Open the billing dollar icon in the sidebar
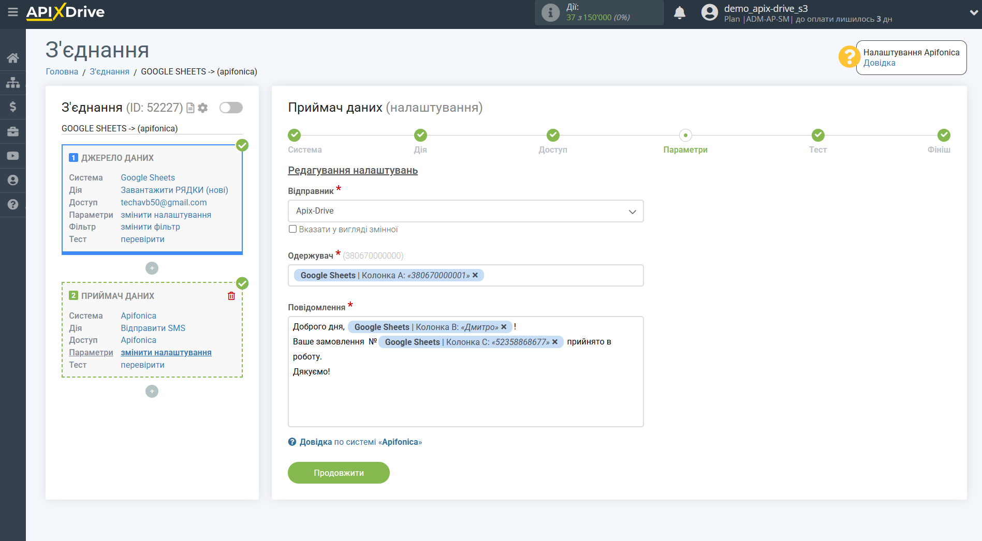Viewport: 982px width, 541px height. coord(13,107)
